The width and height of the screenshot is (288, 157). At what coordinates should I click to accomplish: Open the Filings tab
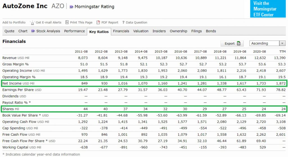pos(196,31)
